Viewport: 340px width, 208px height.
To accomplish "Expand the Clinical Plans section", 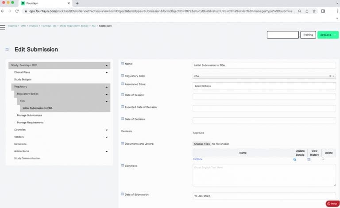I will pyautogui.click(x=107, y=72).
